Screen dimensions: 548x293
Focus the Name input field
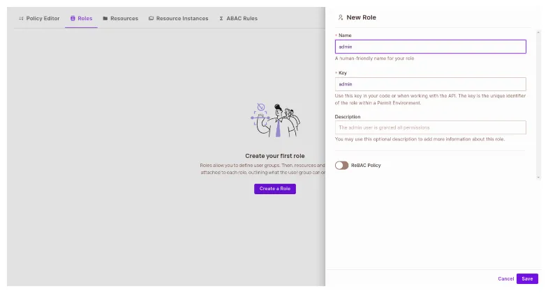(x=430, y=47)
